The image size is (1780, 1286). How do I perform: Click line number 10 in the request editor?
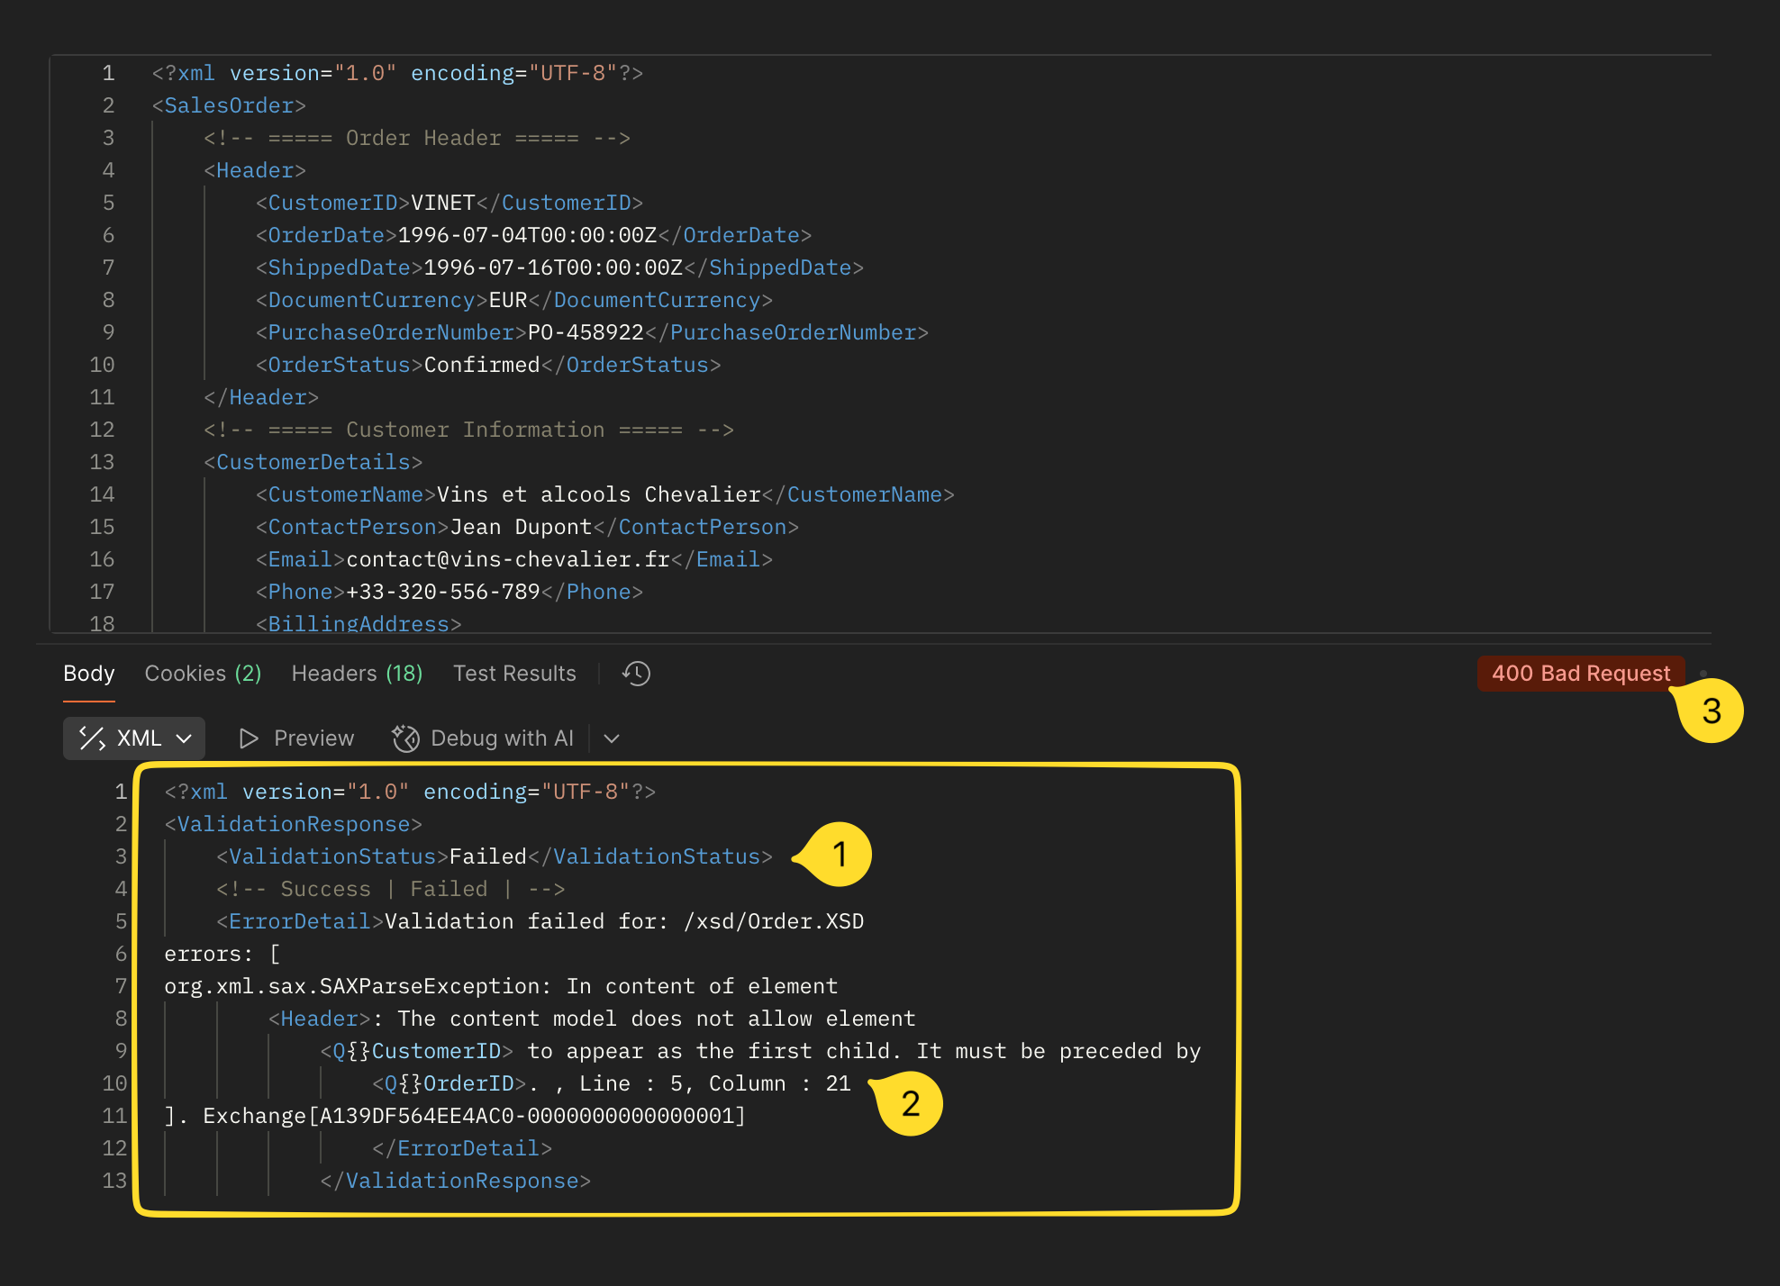point(102,364)
